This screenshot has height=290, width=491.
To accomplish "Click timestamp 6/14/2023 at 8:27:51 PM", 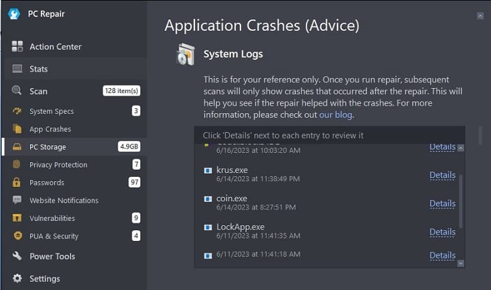I will point(256,208).
